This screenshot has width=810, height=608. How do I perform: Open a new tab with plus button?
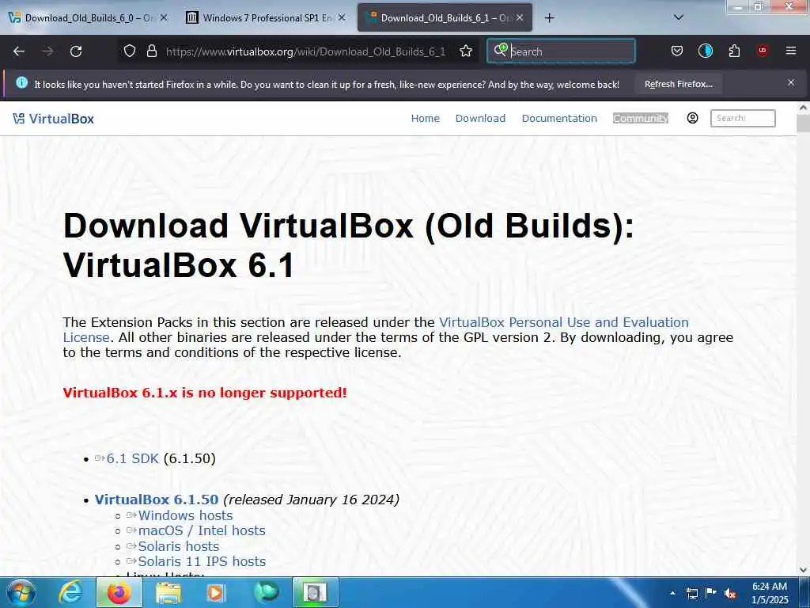(x=549, y=18)
